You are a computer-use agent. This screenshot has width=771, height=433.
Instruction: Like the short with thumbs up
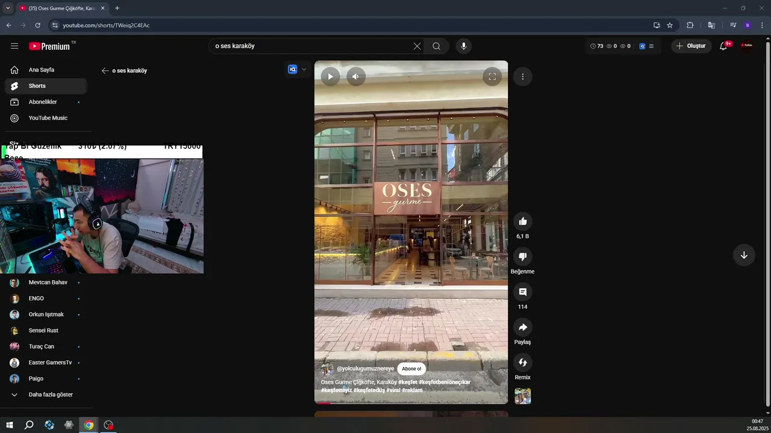pos(523,221)
